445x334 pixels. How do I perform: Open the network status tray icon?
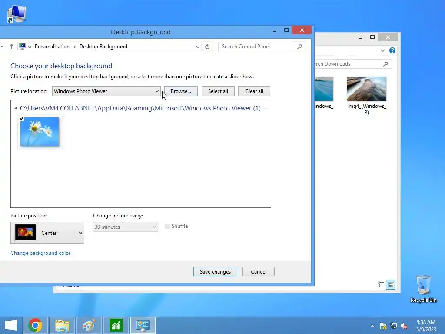tap(394, 326)
